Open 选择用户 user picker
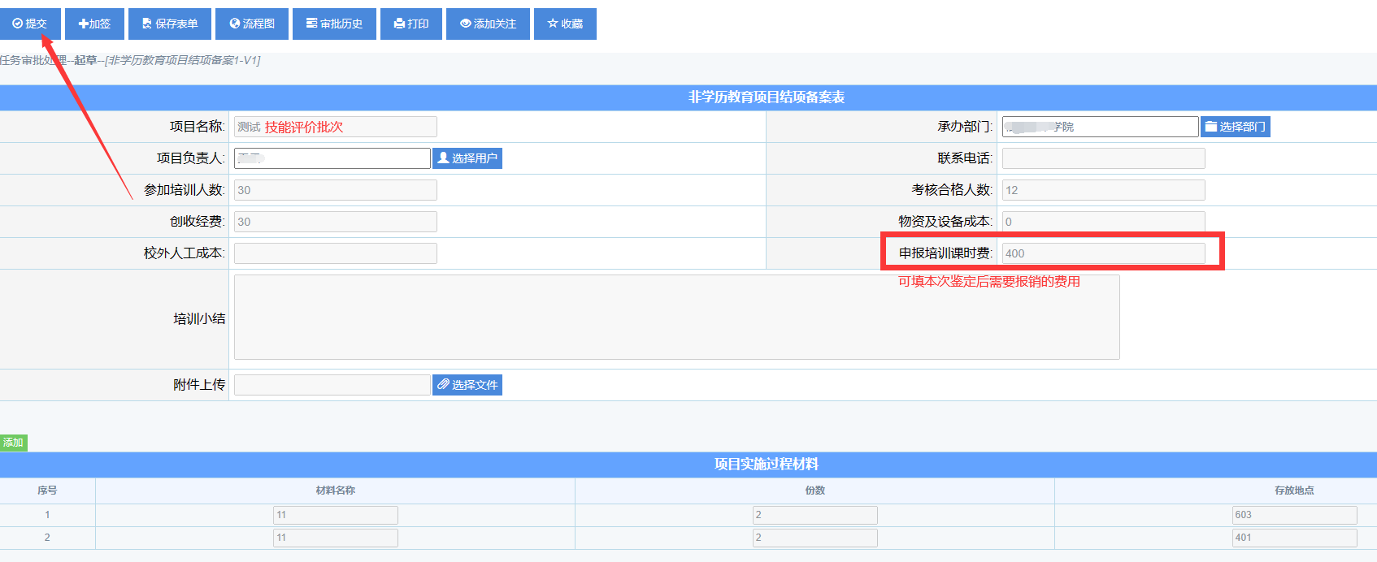Viewport: 1377px width, 562px height. point(467,158)
